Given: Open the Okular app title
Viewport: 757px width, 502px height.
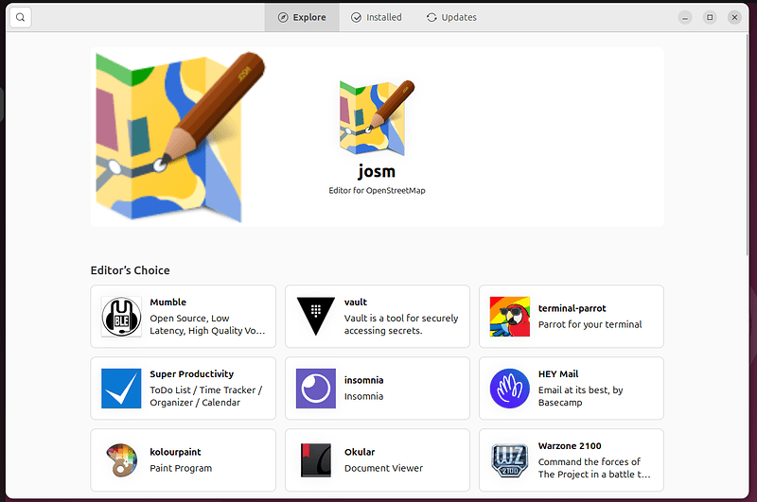Looking at the screenshot, I should [360, 452].
